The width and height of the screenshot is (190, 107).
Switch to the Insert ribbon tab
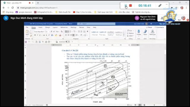(40, 27)
